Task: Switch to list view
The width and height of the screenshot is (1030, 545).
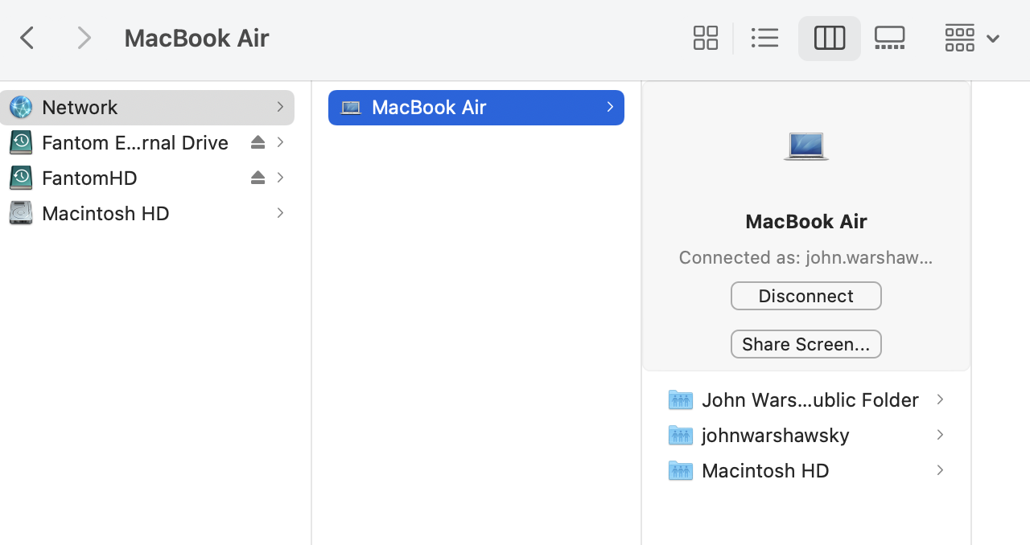Action: tap(764, 38)
